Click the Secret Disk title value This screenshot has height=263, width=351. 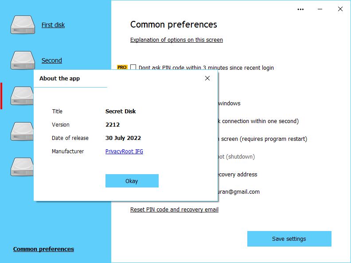click(x=121, y=112)
